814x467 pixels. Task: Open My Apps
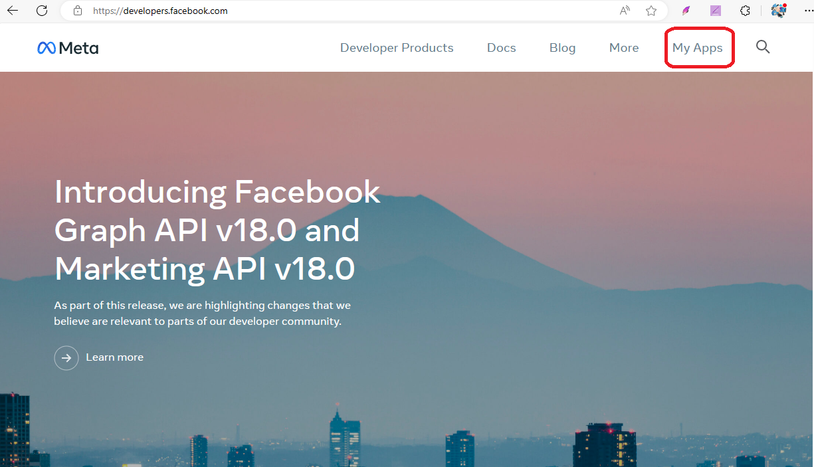[x=697, y=48]
